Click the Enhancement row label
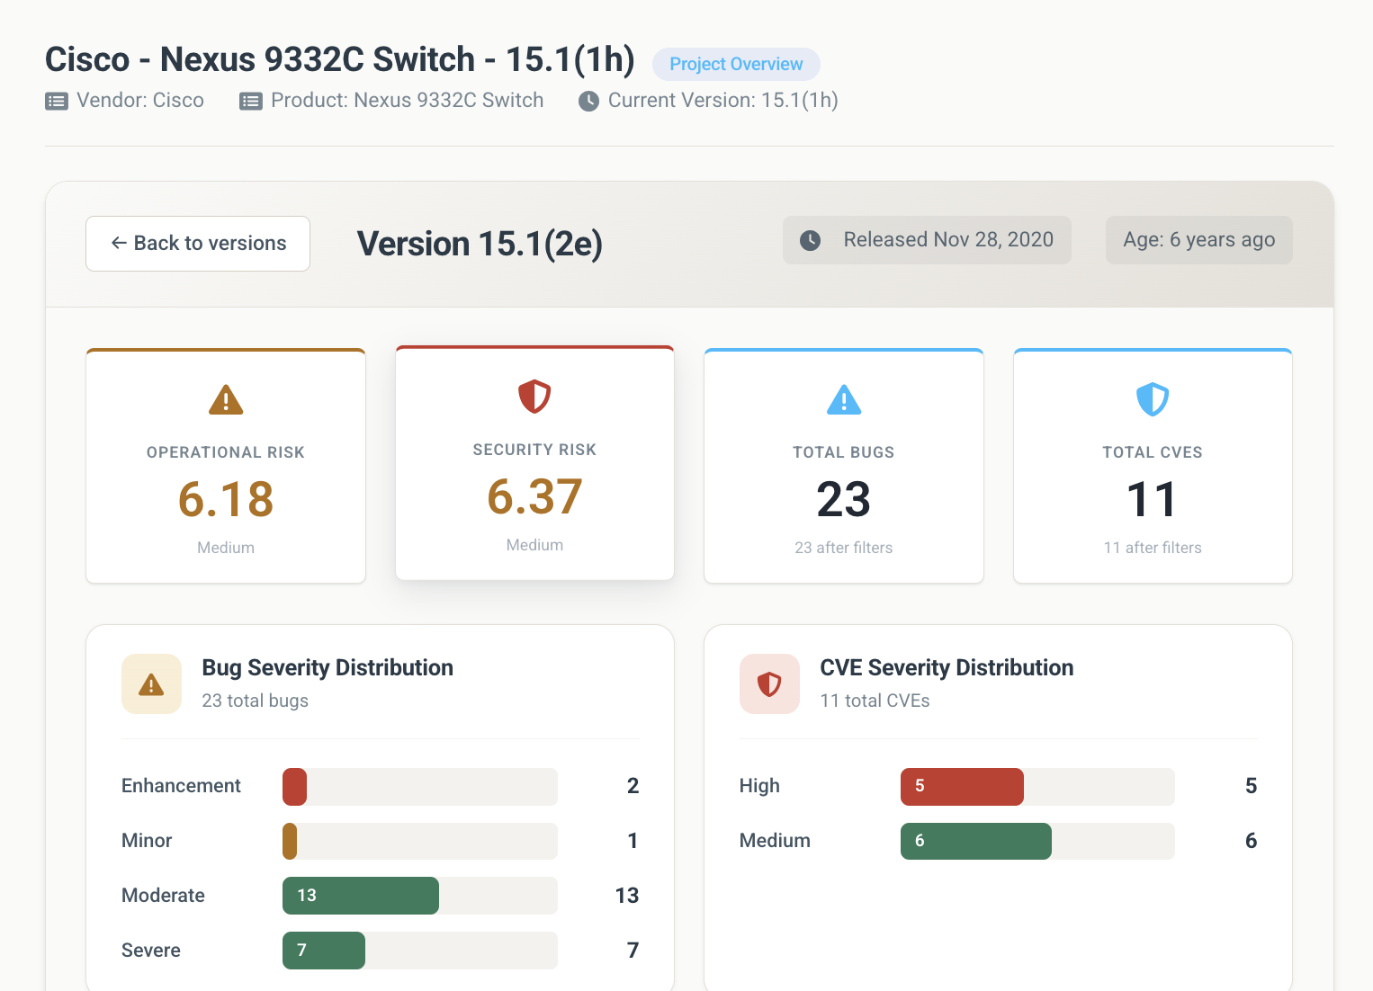The image size is (1373, 991). click(181, 786)
